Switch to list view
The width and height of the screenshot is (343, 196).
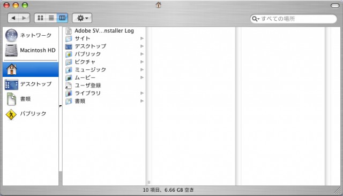coord(51,18)
